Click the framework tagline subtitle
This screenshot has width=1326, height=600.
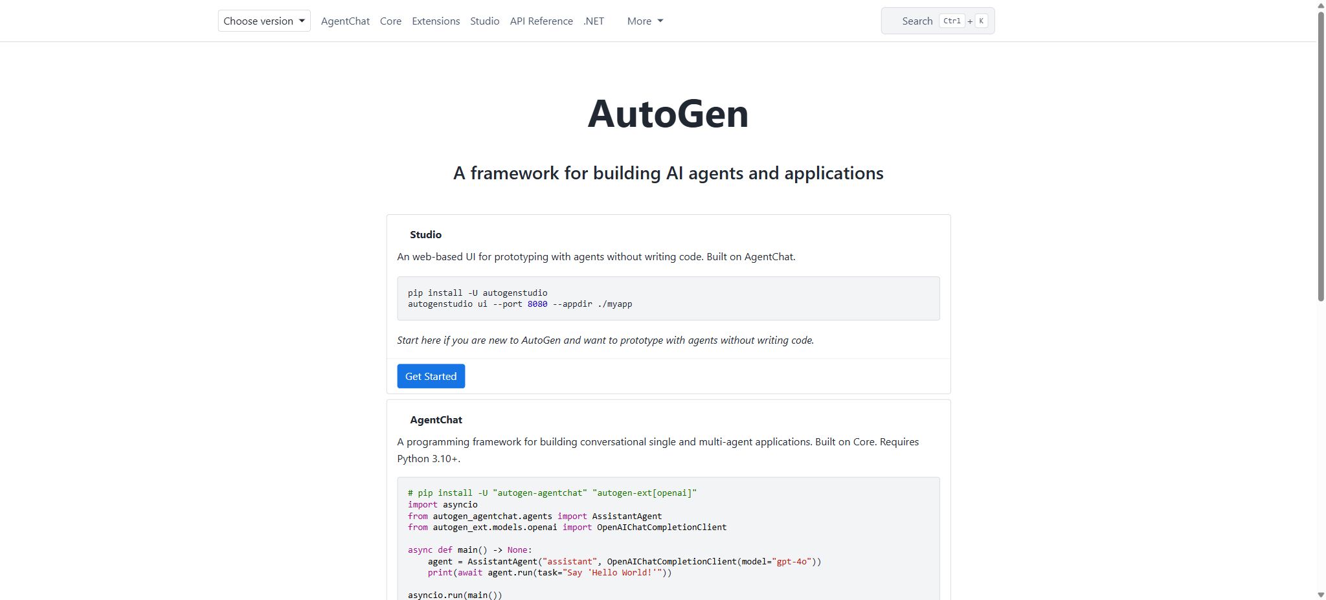668,173
